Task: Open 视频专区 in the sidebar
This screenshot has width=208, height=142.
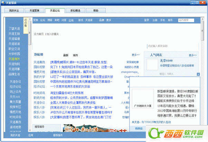Action: pyautogui.click(x=16, y=107)
